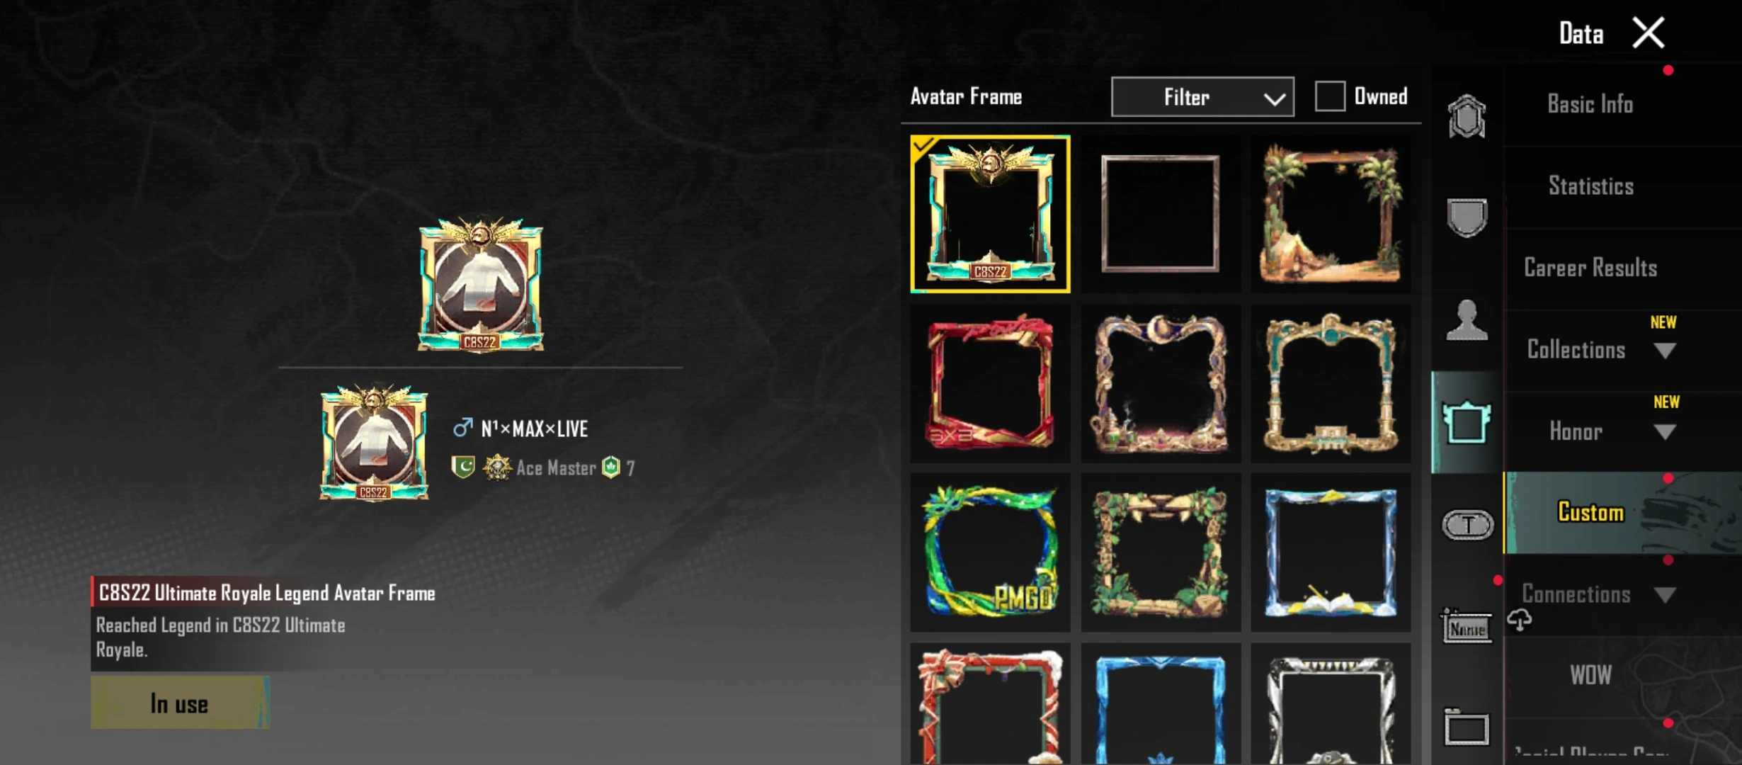Viewport: 1742px width, 765px height.
Task: Open the Filter dropdown
Action: (x=1202, y=97)
